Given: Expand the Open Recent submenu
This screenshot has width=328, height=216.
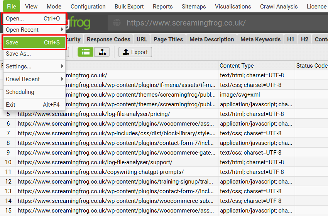Looking at the screenshot, I should tap(34, 30).
